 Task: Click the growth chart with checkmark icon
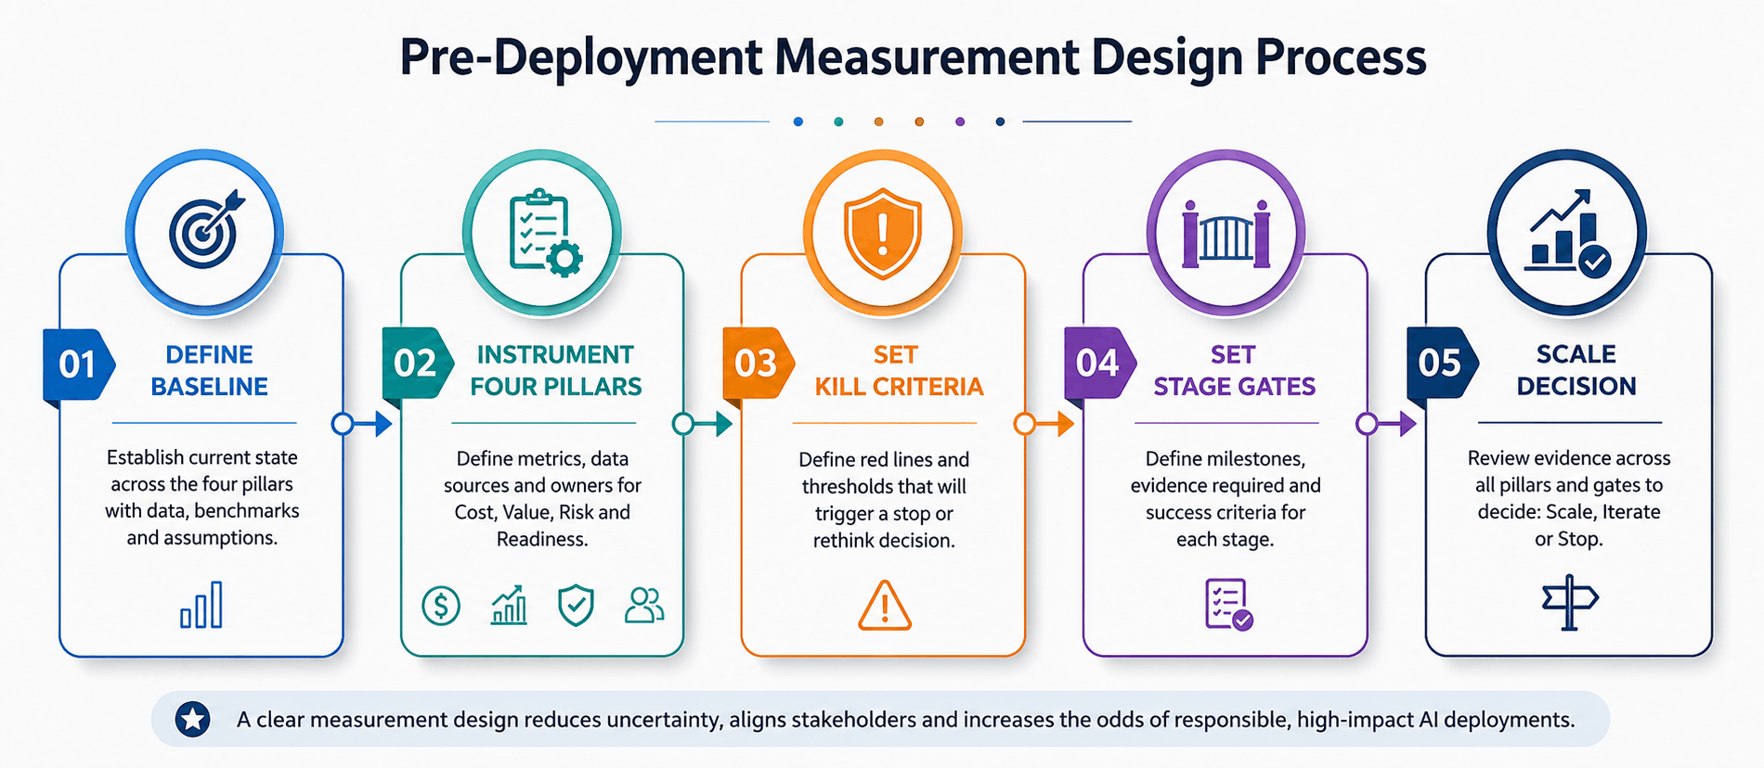(1568, 232)
